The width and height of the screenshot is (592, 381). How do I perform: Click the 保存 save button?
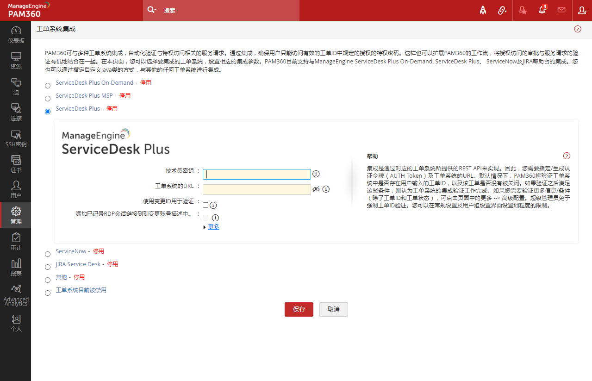(299, 309)
